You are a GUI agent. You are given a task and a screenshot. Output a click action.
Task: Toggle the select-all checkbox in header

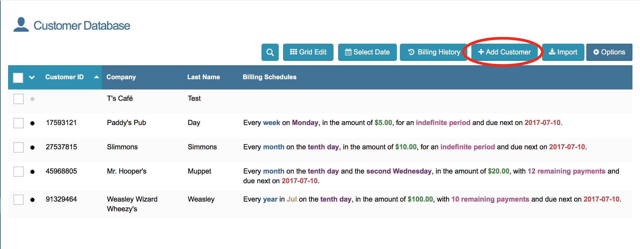coord(18,78)
